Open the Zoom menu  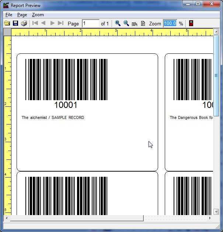[x=38, y=15]
